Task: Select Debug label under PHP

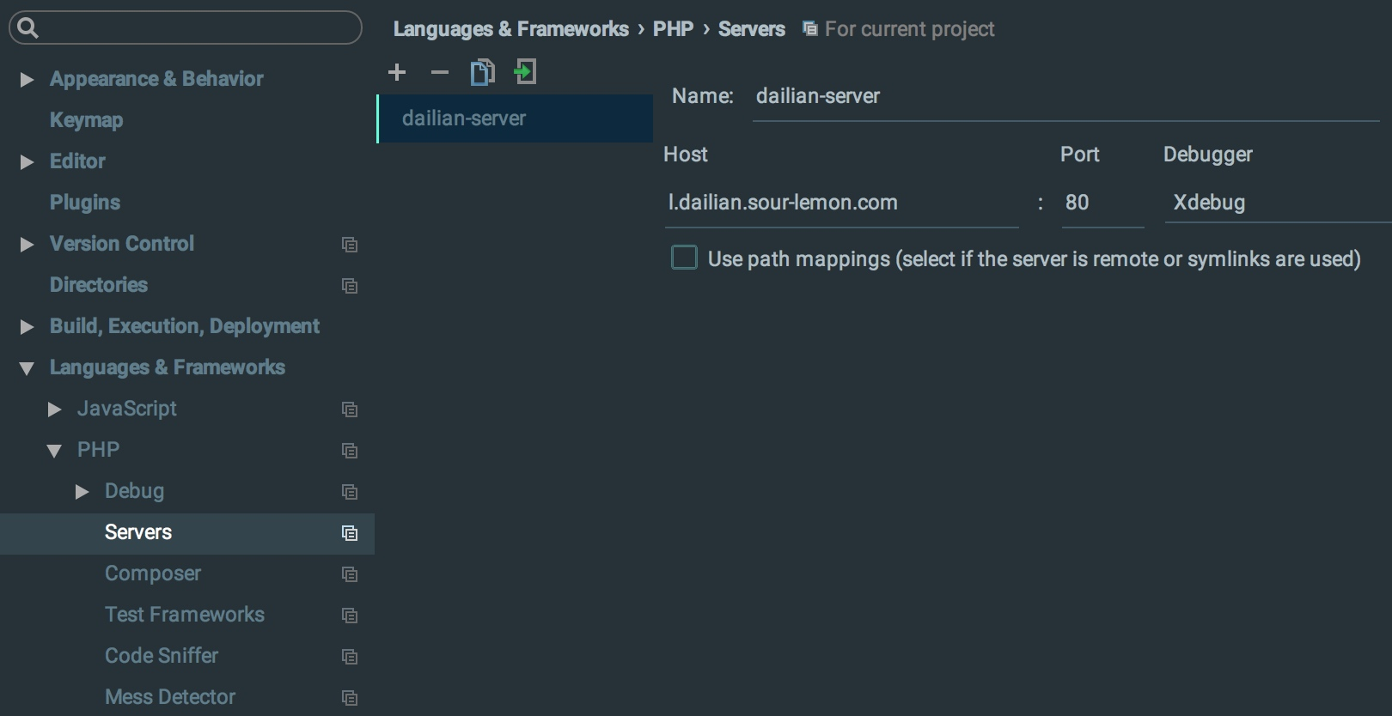Action: pyautogui.click(x=134, y=491)
